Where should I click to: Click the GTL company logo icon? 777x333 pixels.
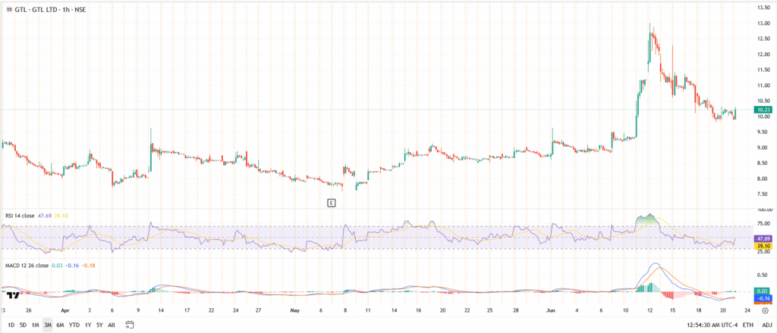(7, 8)
